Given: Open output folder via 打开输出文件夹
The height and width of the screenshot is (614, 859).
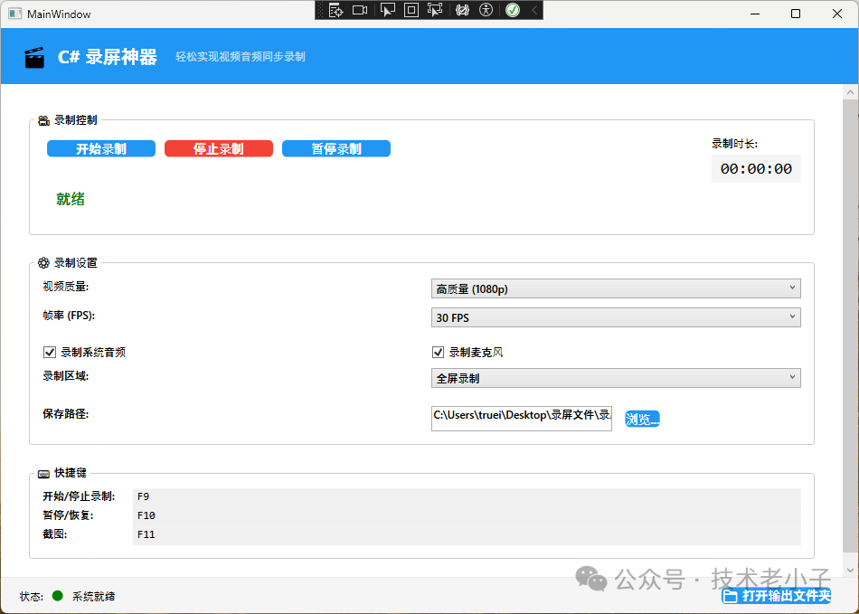Looking at the screenshot, I should [x=777, y=596].
